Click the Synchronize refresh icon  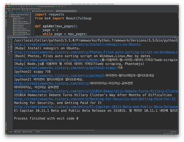tap(11, 6)
